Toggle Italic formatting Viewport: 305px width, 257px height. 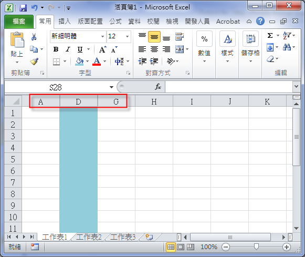(x=68, y=49)
